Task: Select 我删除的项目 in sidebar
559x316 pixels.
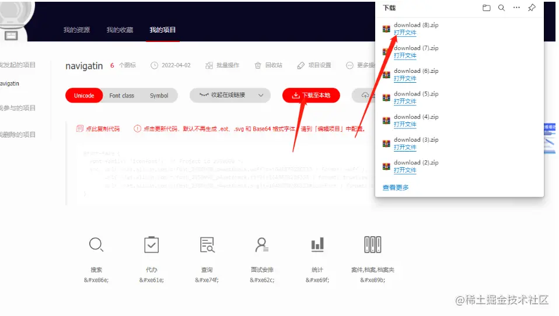Action: click(18, 135)
